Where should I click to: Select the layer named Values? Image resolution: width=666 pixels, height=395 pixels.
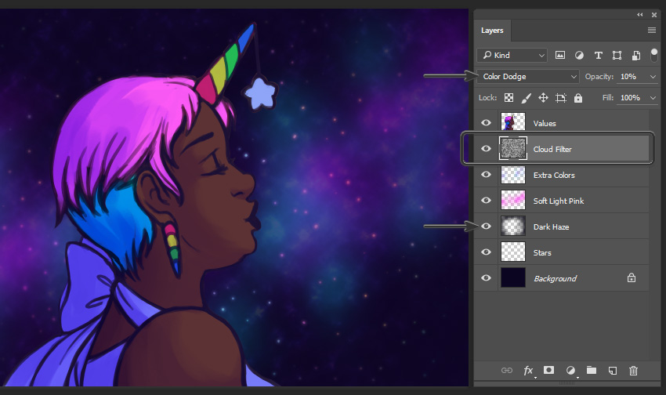coord(545,123)
